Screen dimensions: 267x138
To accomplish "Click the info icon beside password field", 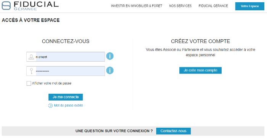I will (x=110, y=70).
